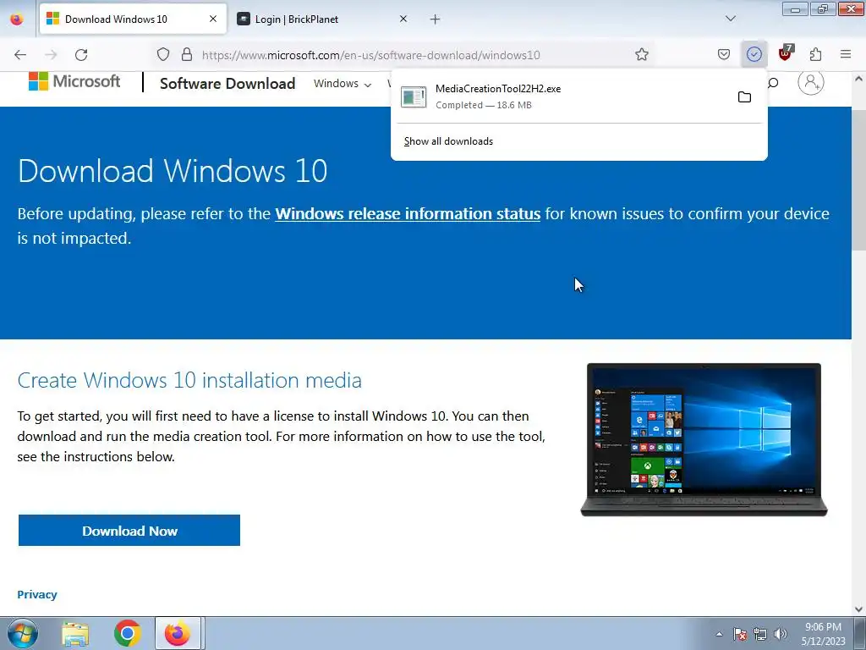
Task: Click the MediaCreationTool22H2.exe file icon
Action: [414, 97]
